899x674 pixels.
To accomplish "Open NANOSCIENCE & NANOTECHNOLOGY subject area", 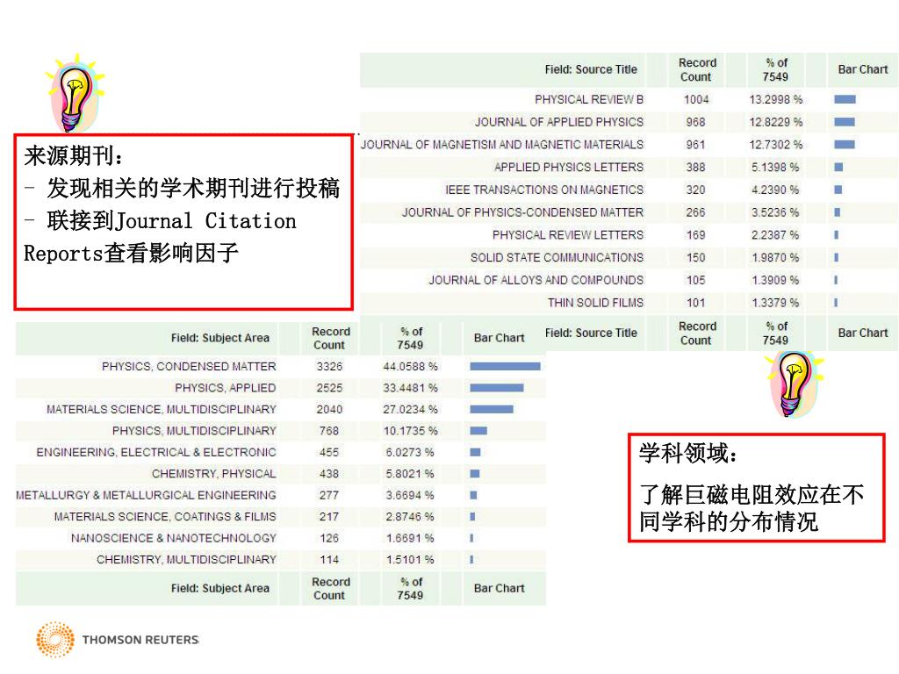I will pyautogui.click(x=173, y=538).
